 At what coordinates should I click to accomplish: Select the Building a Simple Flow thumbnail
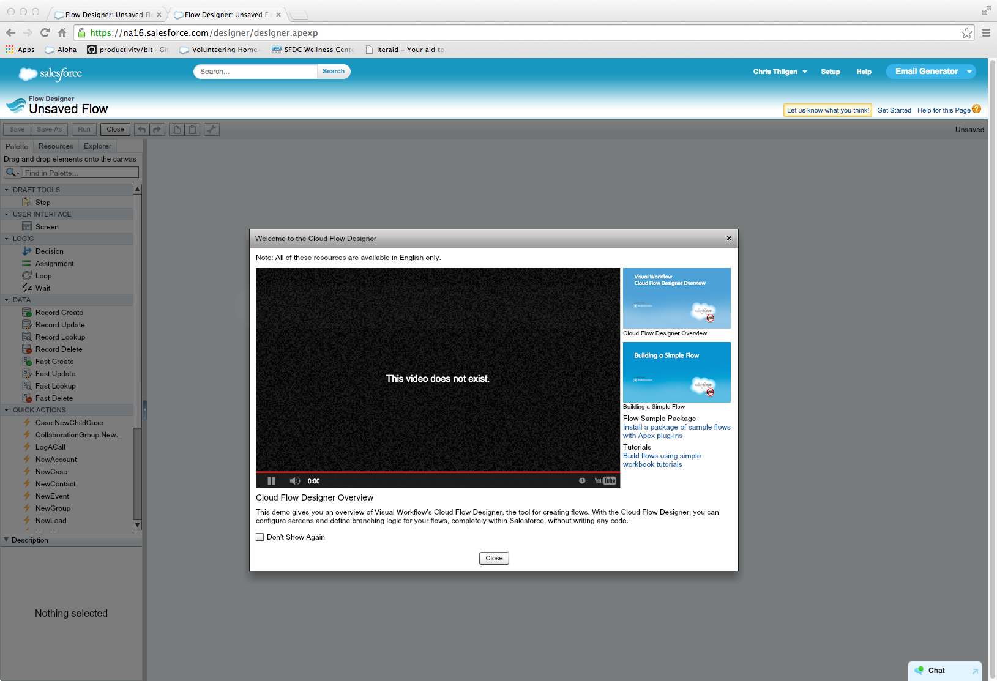point(677,372)
